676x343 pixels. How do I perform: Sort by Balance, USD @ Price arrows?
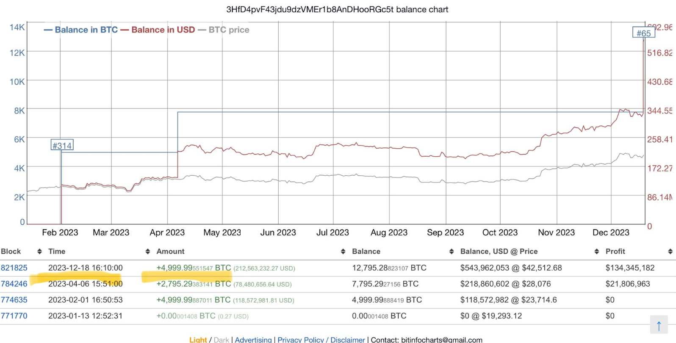pos(597,252)
